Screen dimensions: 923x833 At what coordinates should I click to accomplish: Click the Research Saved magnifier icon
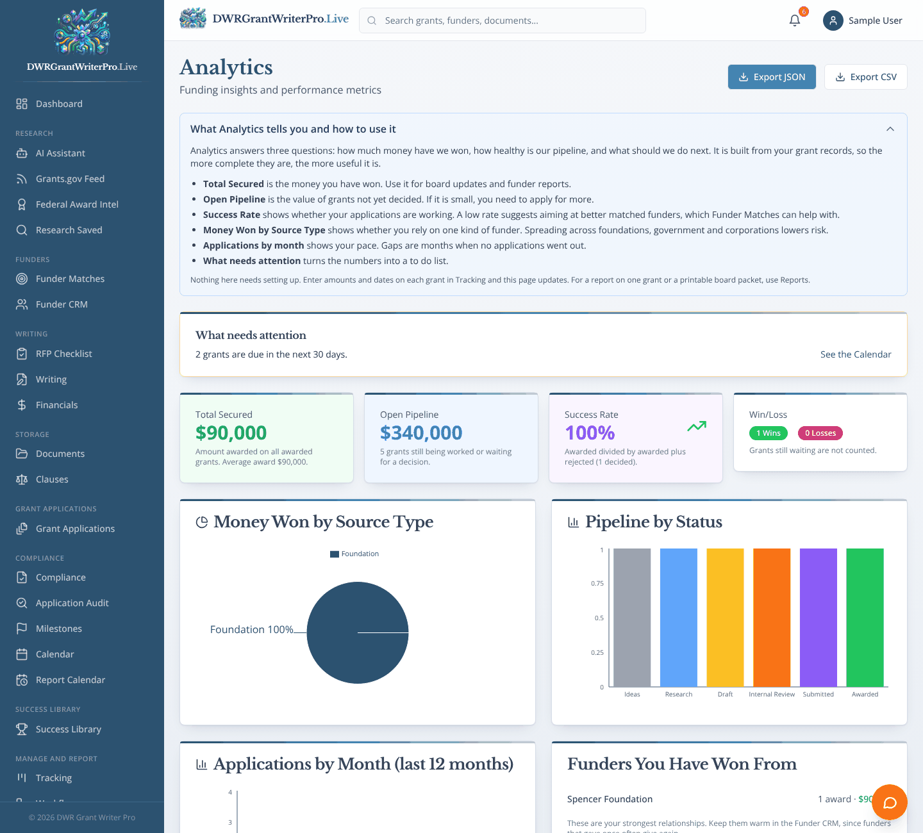[x=22, y=230]
